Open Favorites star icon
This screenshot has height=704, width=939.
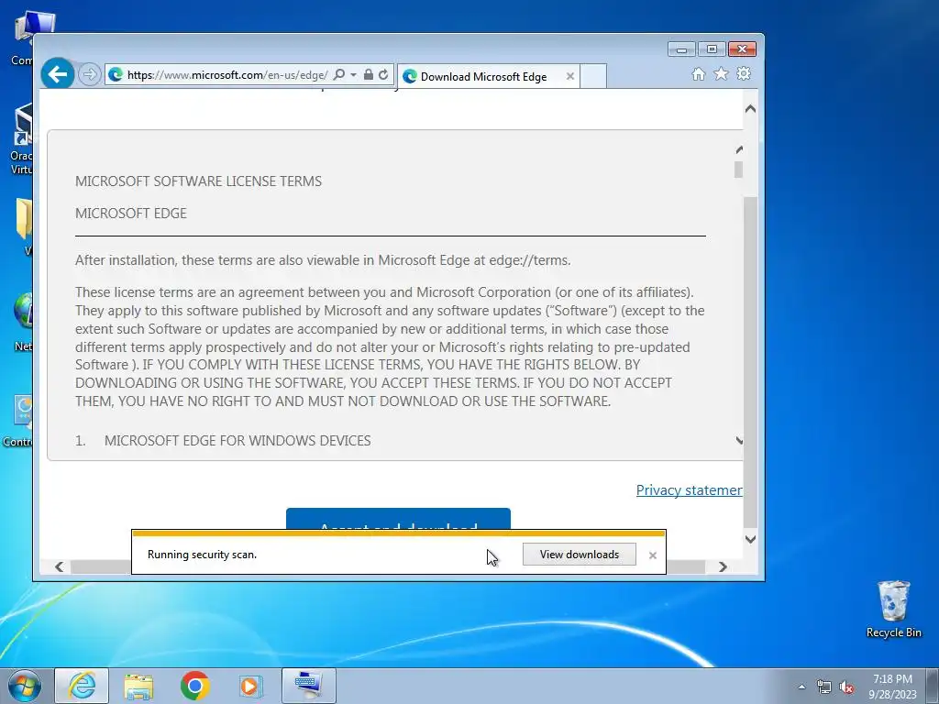[x=721, y=73]
